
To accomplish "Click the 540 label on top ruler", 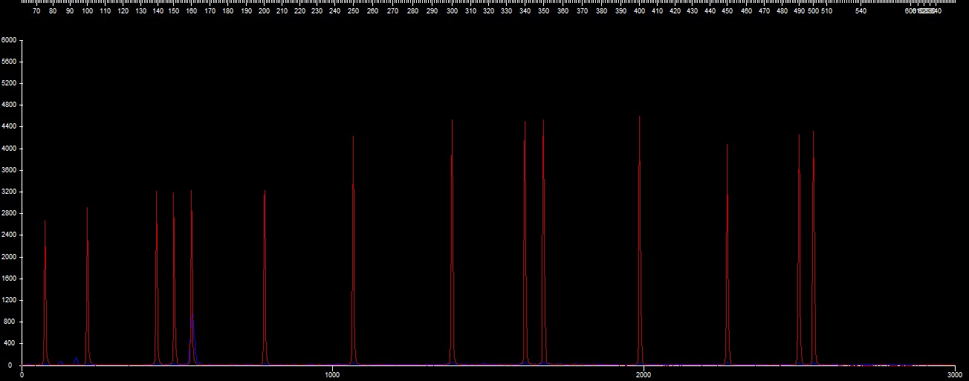I will point(861,11).
